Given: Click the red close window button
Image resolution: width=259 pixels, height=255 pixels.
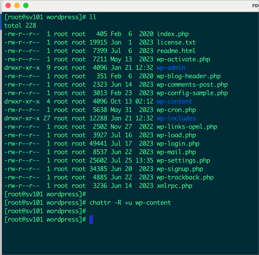Looking at the screenshot, I should tap(8, 5).
